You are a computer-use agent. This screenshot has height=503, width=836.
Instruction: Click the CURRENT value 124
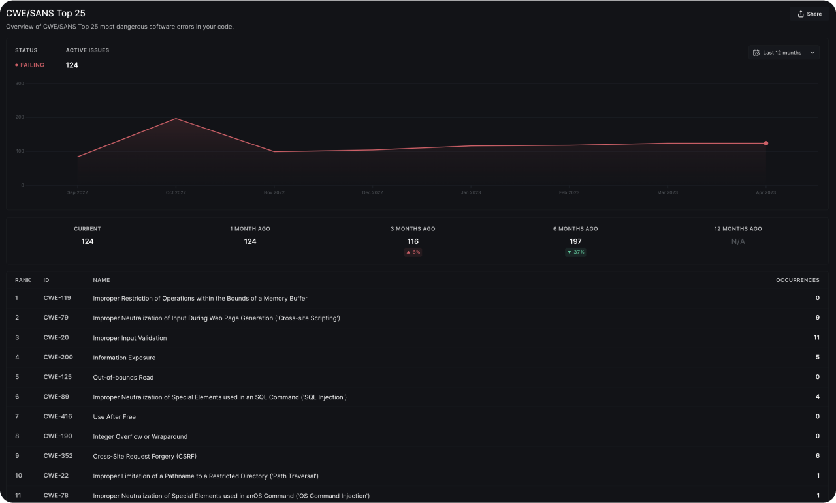coord(88,241)
